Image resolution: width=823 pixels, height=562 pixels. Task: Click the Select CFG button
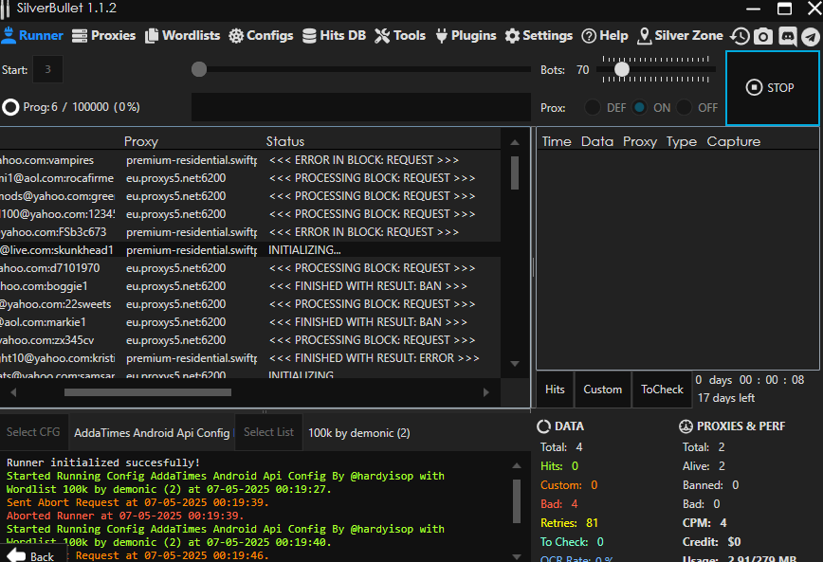tap(33, 432)
